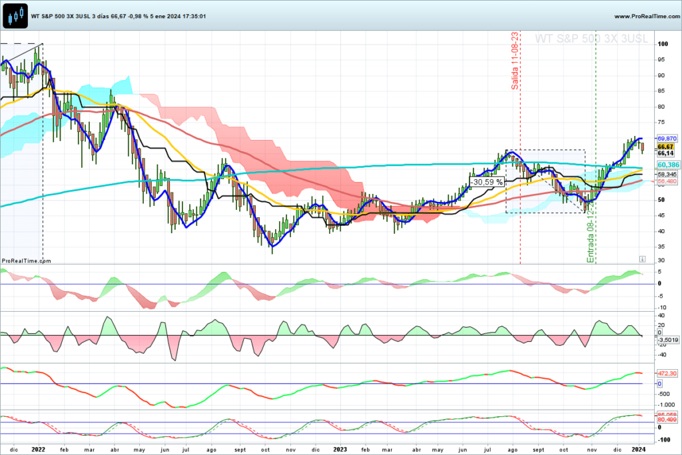Click the 2022 year label on the time axis
682x455 pixels.
(x=38, y=450)
